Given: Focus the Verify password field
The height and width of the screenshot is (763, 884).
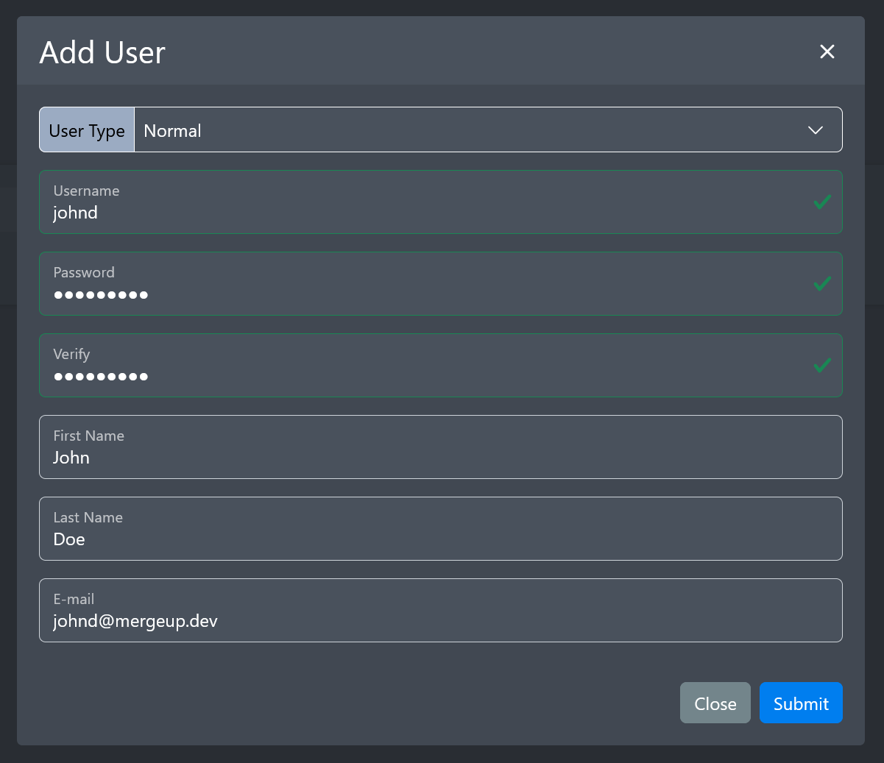Looking at the screenshot, I should pyautogui.click(x=440, y=366).
